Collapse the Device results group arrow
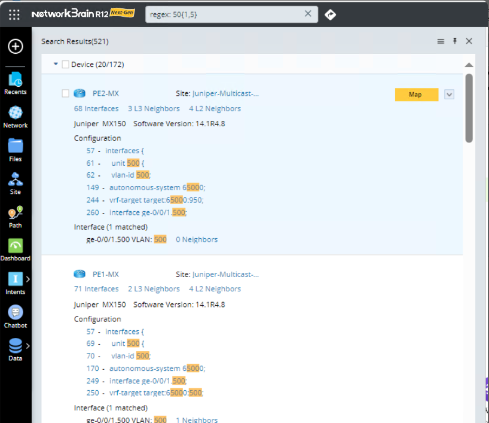The height and width of the screenshot is (423, 489). (x=56, y=63)
